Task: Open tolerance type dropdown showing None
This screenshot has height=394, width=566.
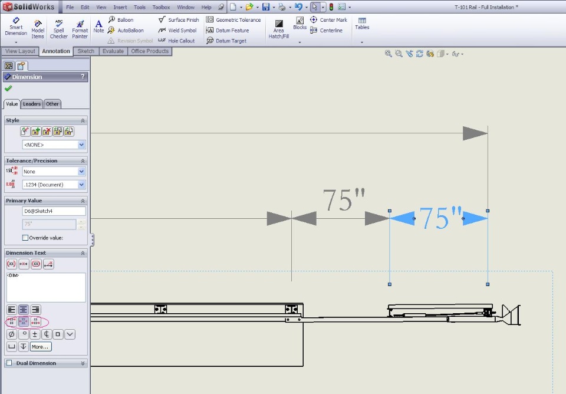Action: pyautogui.click(x=81, y=172)
